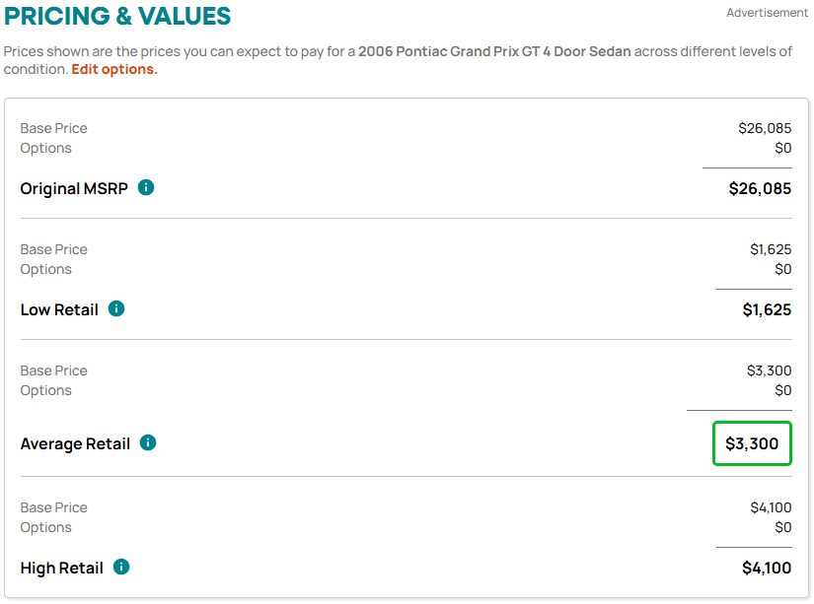Click the Advertisement label

(767, 13)
